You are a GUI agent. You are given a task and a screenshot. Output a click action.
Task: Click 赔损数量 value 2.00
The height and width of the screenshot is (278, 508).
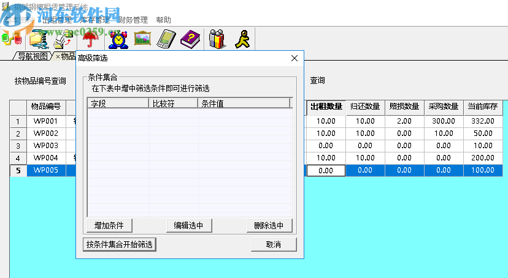tap(404, 121)
